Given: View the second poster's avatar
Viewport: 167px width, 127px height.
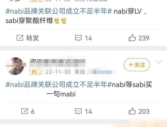Looking at the screenshot, I should [x=15, y=66].
